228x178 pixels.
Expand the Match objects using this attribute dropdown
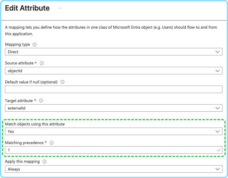(x=113, y=132)
